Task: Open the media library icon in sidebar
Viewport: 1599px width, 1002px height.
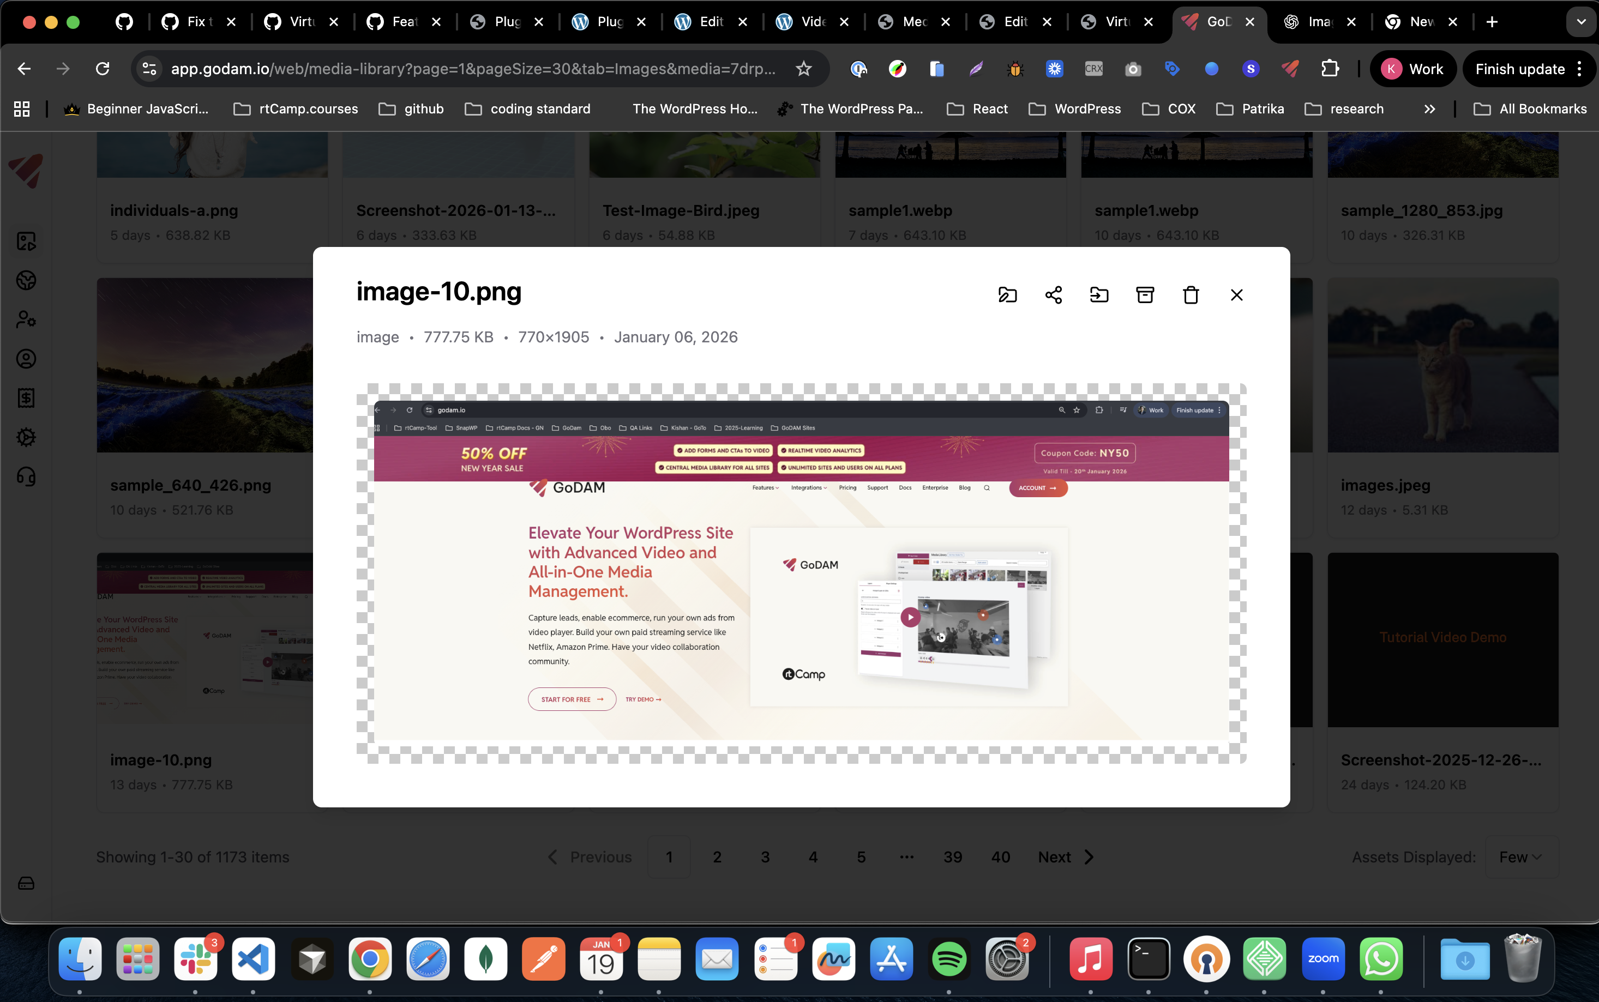Action: pyautogui.click(x=26, y=241)
